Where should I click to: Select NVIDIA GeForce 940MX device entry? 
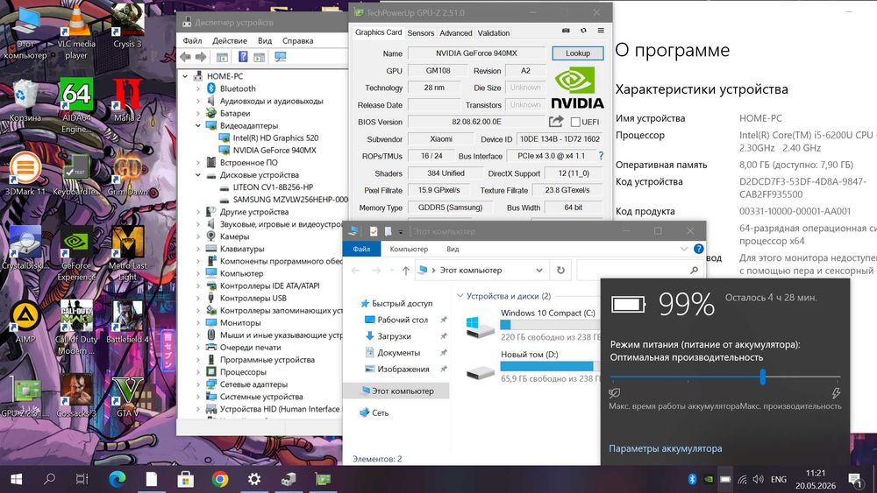[274, 151]
